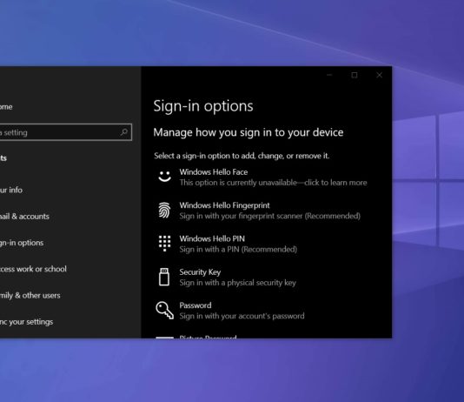Click 'Sign in with a physical security key' text

pos(237,283)
